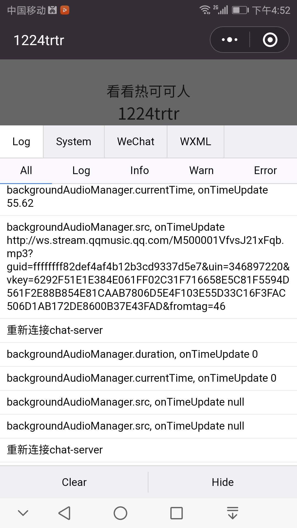
Task: Tap the circular close mini program icon
Action: click(270, 40)
